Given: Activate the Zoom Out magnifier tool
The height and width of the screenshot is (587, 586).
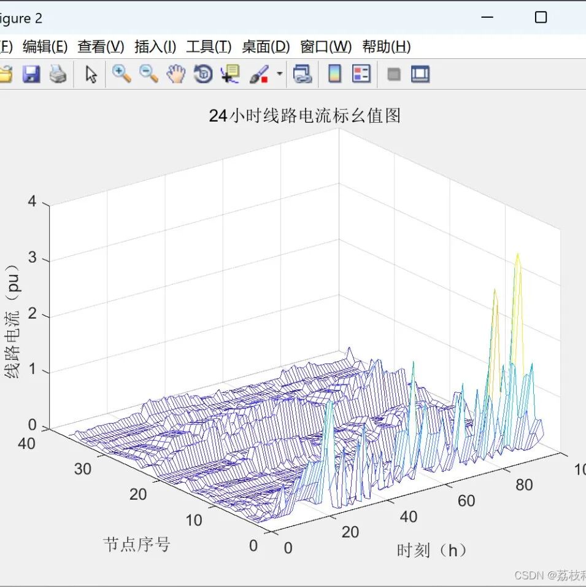Looking at the screenshot, I should 148,74.
